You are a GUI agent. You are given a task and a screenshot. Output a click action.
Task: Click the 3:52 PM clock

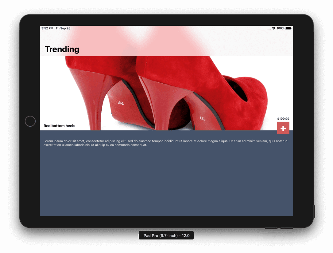pyautogui.click(x=47, y=28)
